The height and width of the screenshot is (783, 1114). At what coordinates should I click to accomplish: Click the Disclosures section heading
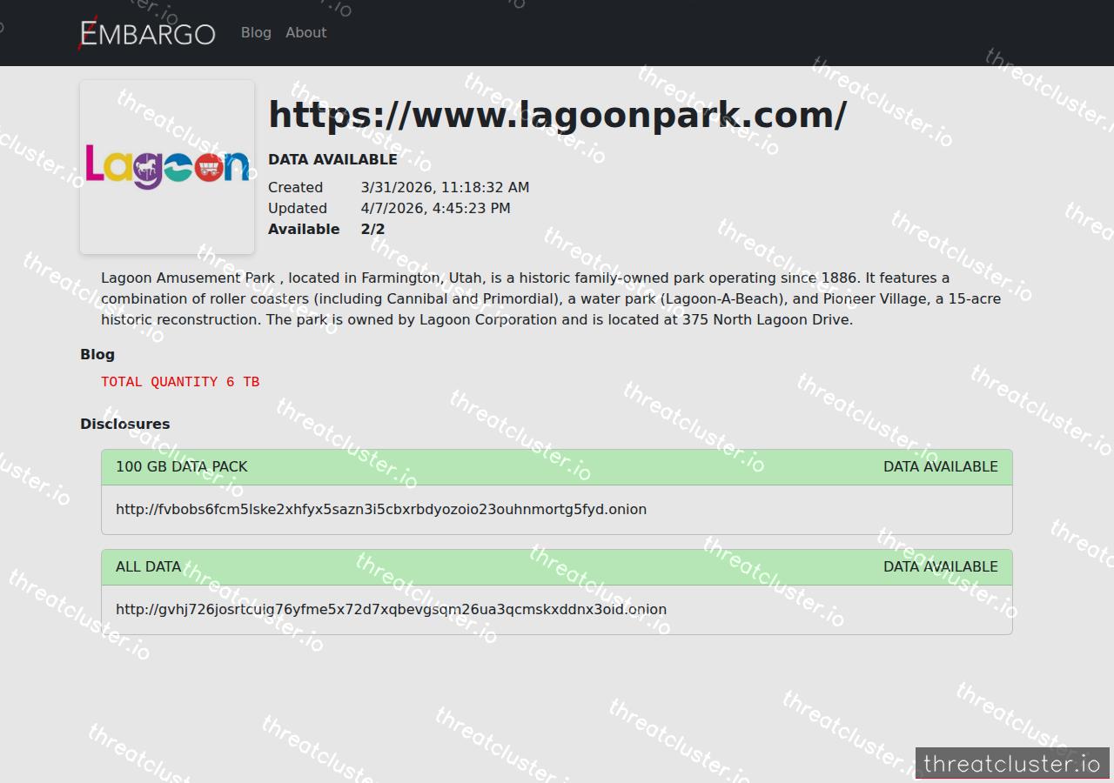point(125,425)
